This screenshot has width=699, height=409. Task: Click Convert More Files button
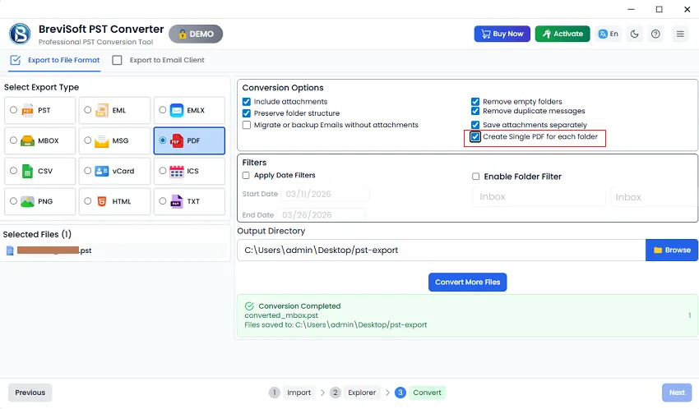point(467,283)
